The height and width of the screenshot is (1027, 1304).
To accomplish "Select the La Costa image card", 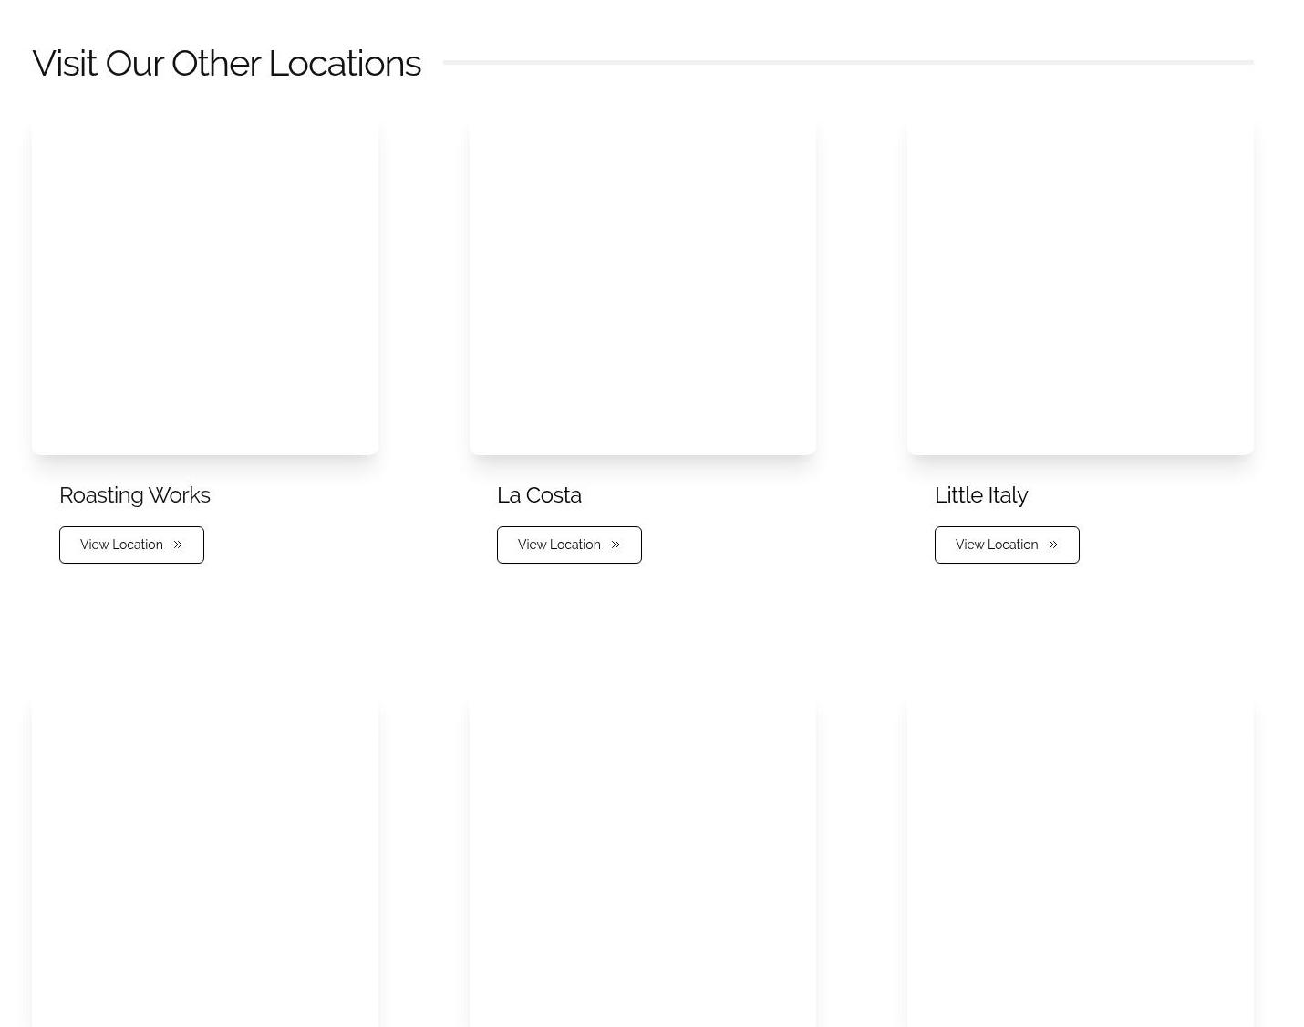I will (x=643, y=282).
